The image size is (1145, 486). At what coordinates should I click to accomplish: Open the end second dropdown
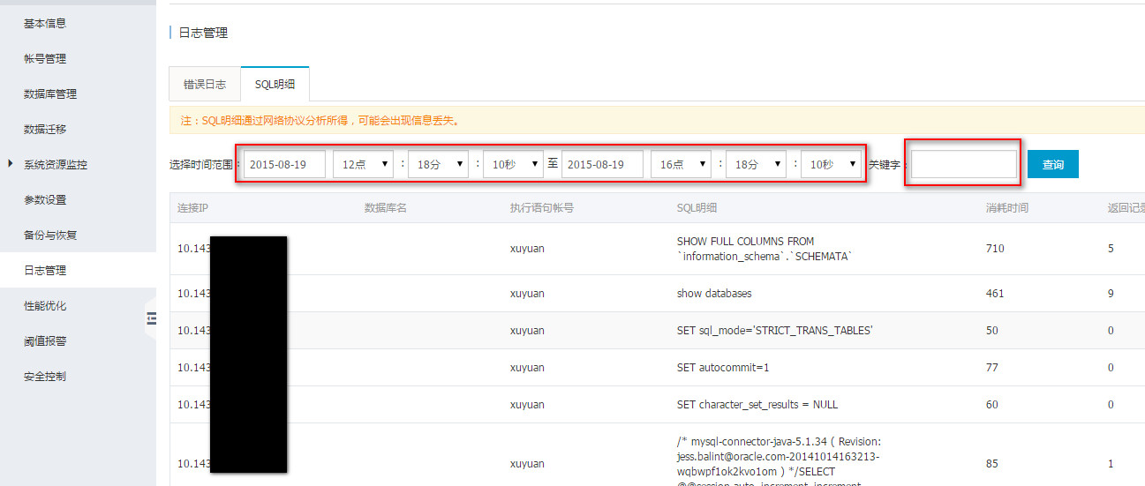(831, 164)
